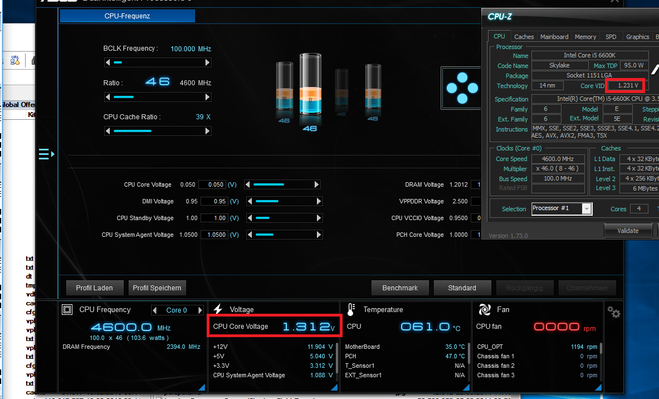Click the CPU Core Voltage slider bar
This screenshot has width=659, height=399.
click(282, 184)
